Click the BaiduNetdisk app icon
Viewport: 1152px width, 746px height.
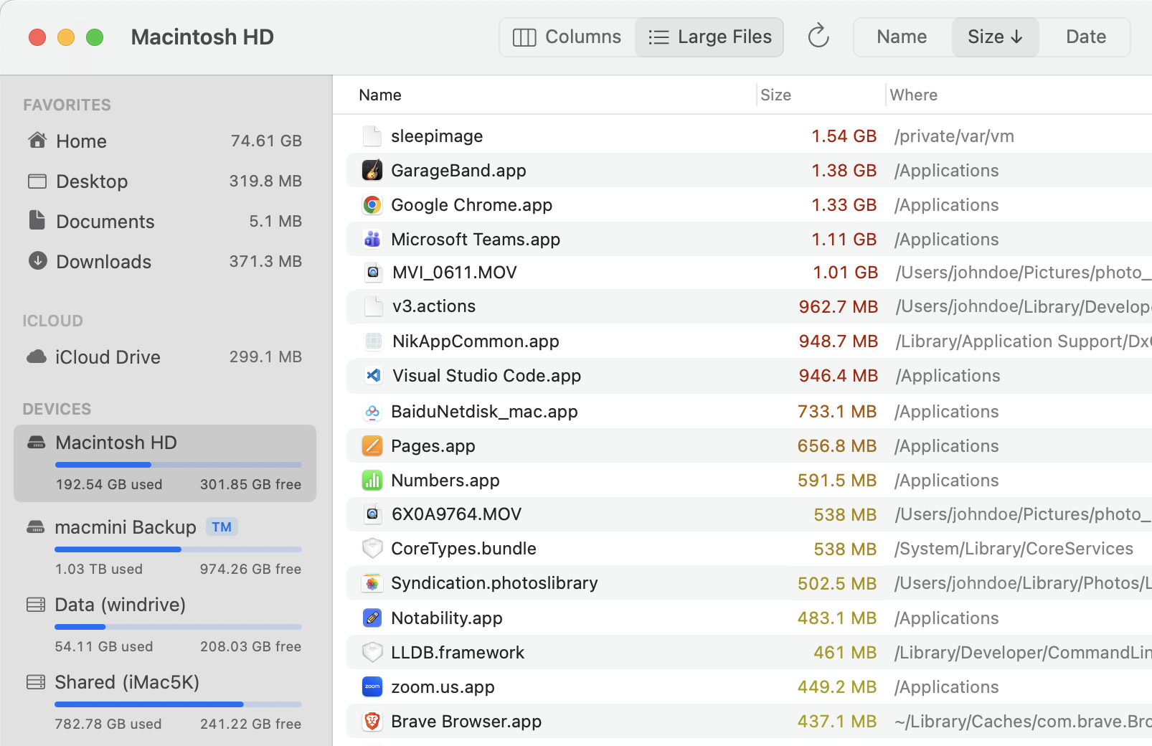(x=372, y=412)
